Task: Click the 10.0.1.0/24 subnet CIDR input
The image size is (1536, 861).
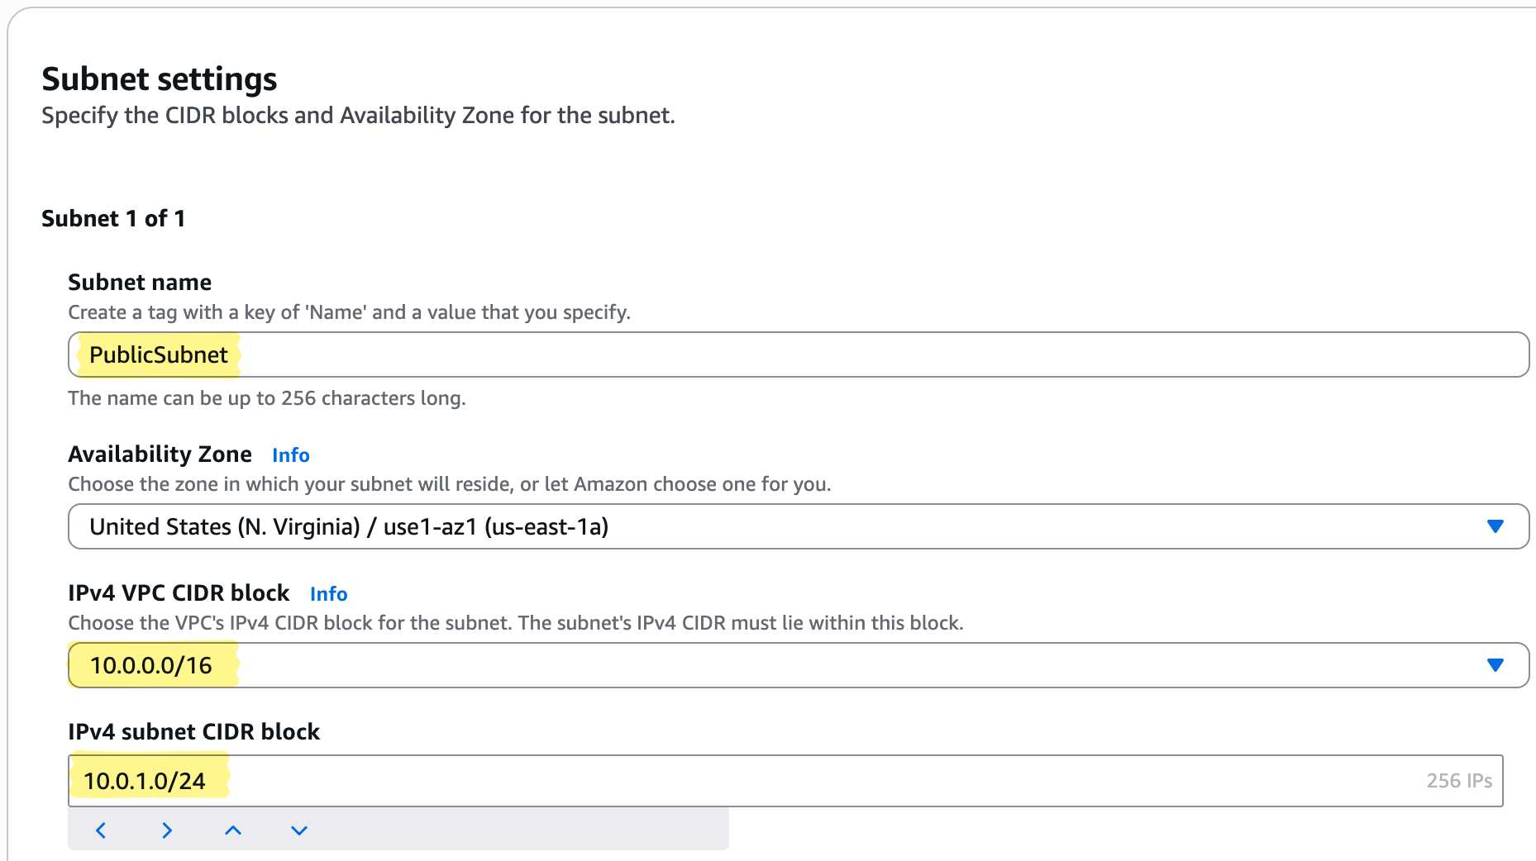Action: click(744, 781)
